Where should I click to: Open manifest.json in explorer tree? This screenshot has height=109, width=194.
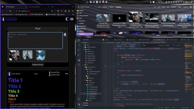pos(91,61)
